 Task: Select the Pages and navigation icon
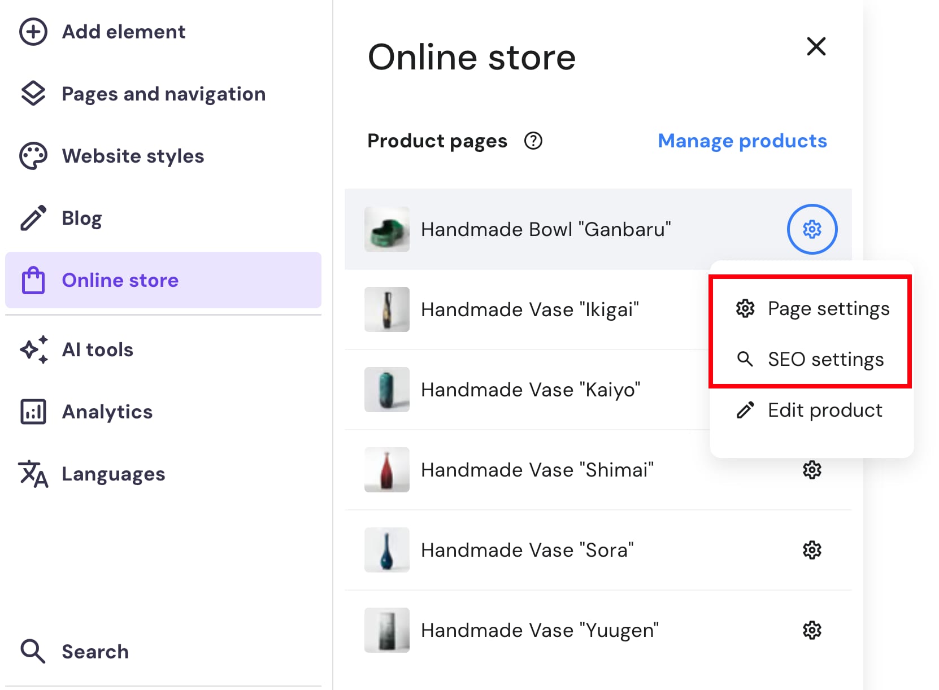(33, 93)
